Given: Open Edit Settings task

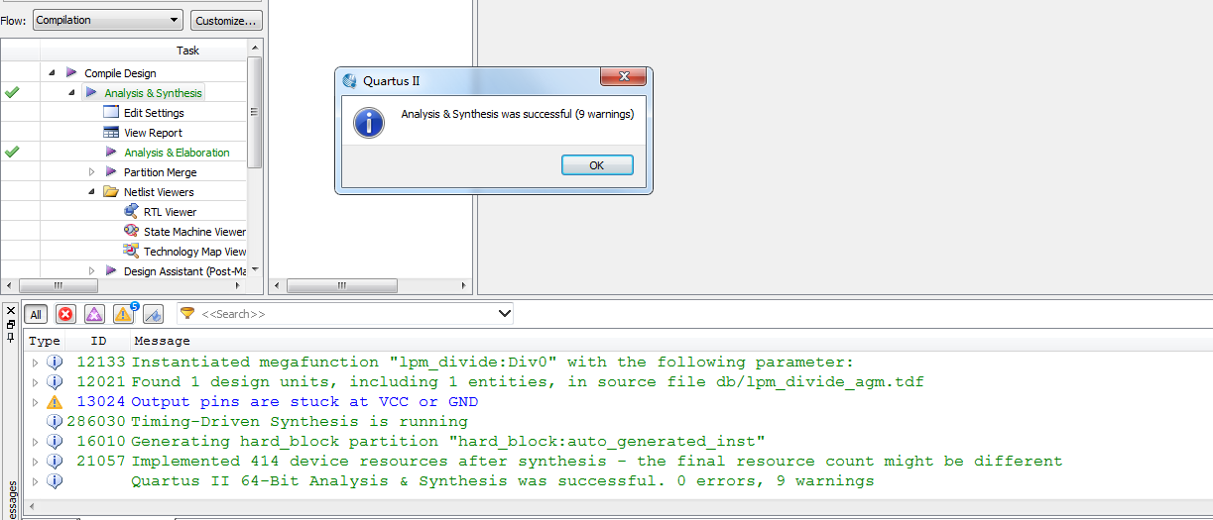Looking at the screenshot, I should point(154,113).
